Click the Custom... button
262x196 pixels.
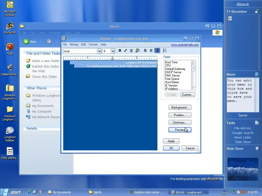(x=188, y=95)
